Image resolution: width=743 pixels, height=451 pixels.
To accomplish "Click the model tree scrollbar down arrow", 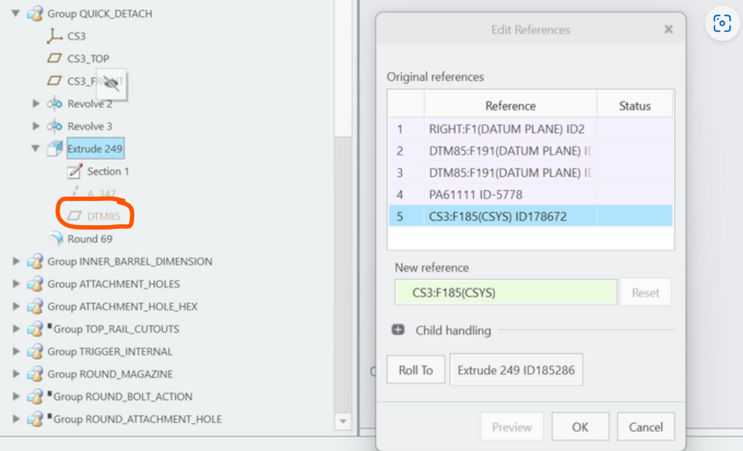I will click(x=342, y=420).
